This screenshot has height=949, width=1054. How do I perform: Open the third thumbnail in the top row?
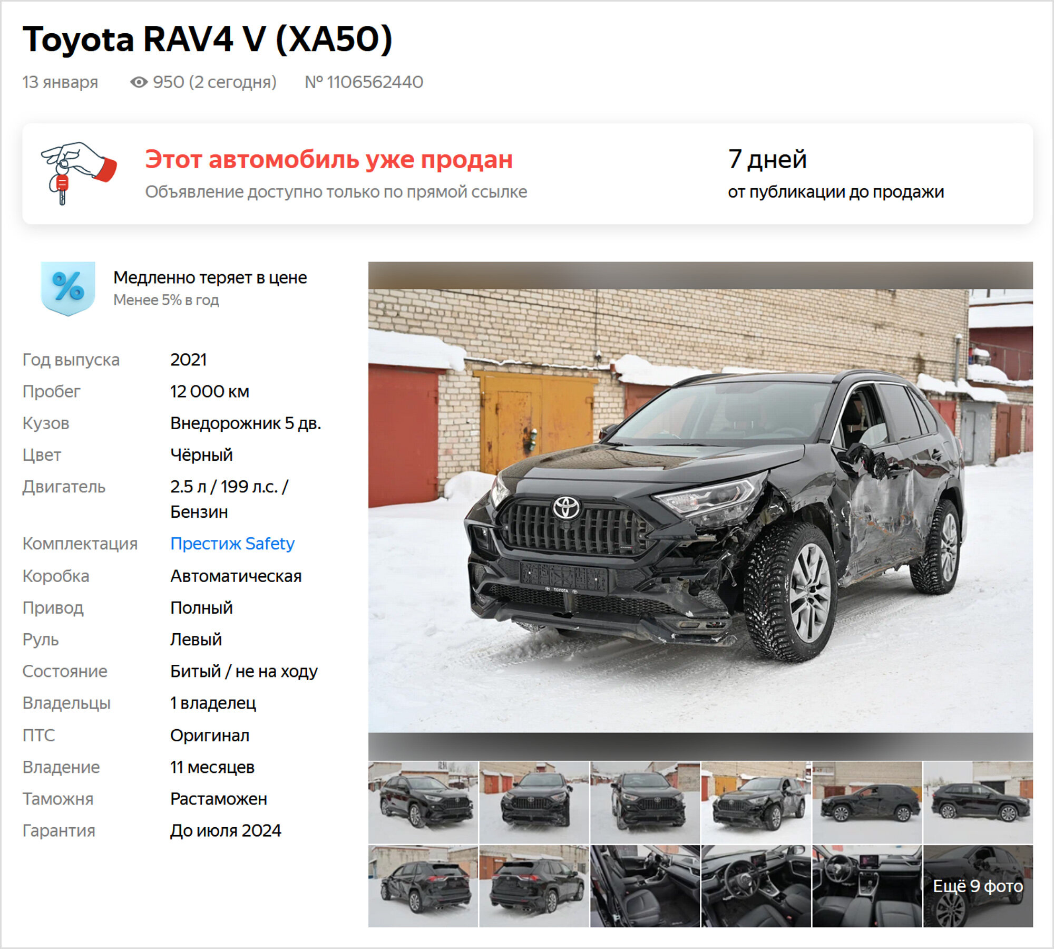(645, 802)
